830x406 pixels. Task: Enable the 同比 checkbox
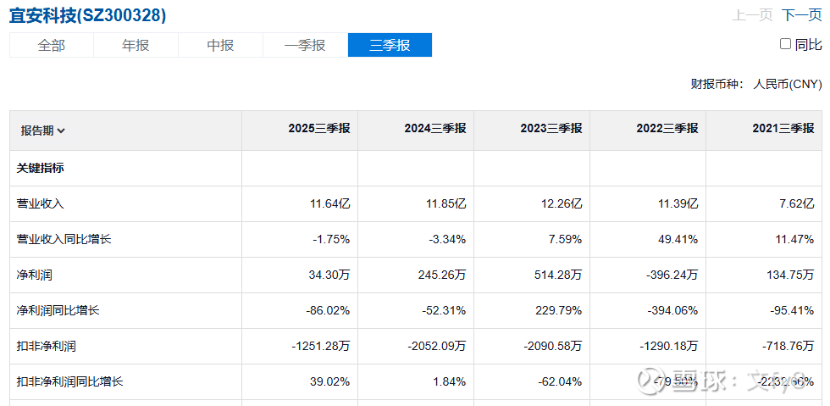[785, 44]
